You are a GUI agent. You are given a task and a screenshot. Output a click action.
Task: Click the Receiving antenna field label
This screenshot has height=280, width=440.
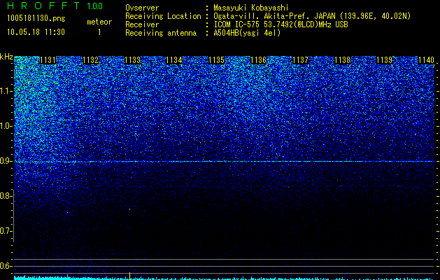pos(161,33)
